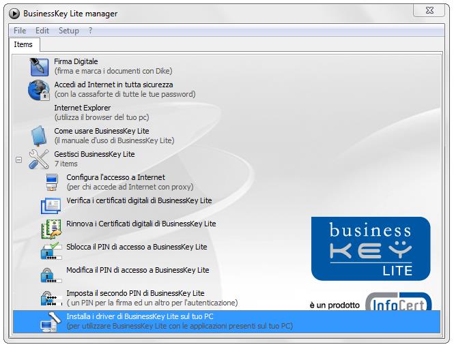
Task: Collapse the Gestisci BusinessKey Lite group
Action: coord(19,161)
